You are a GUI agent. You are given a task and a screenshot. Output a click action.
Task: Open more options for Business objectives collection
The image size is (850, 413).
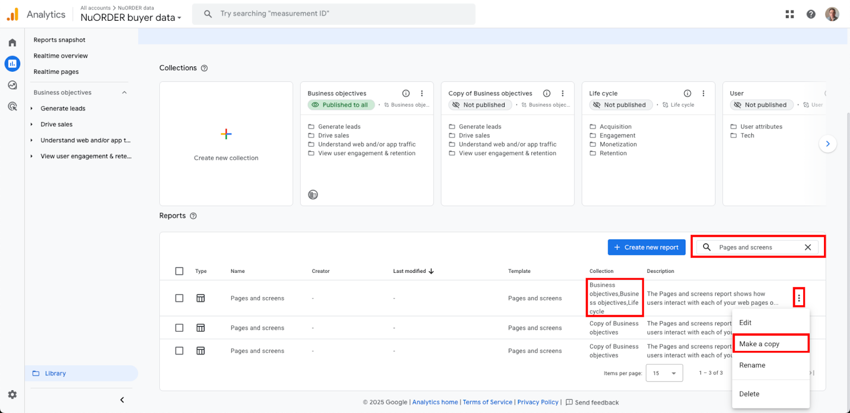click(x=422, y=93)
